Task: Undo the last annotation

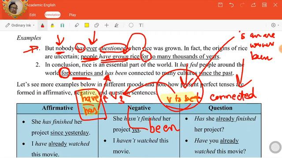Action: click(x=231, y=5)
